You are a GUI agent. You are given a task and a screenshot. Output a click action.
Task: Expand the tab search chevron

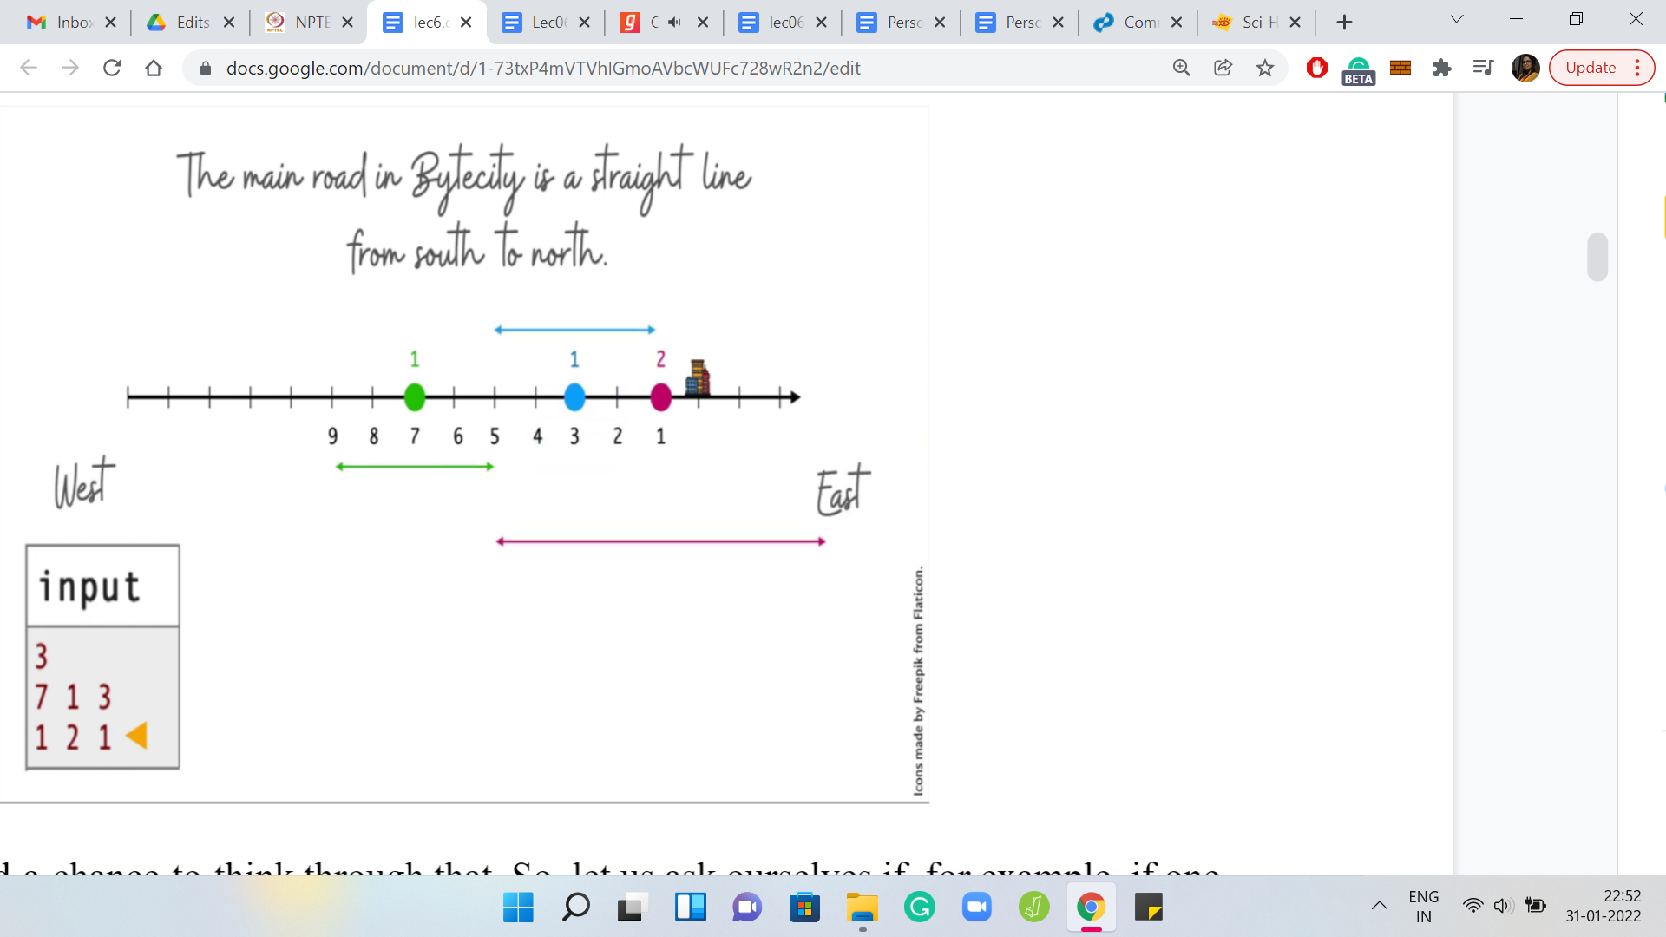tap(1457, 19)
